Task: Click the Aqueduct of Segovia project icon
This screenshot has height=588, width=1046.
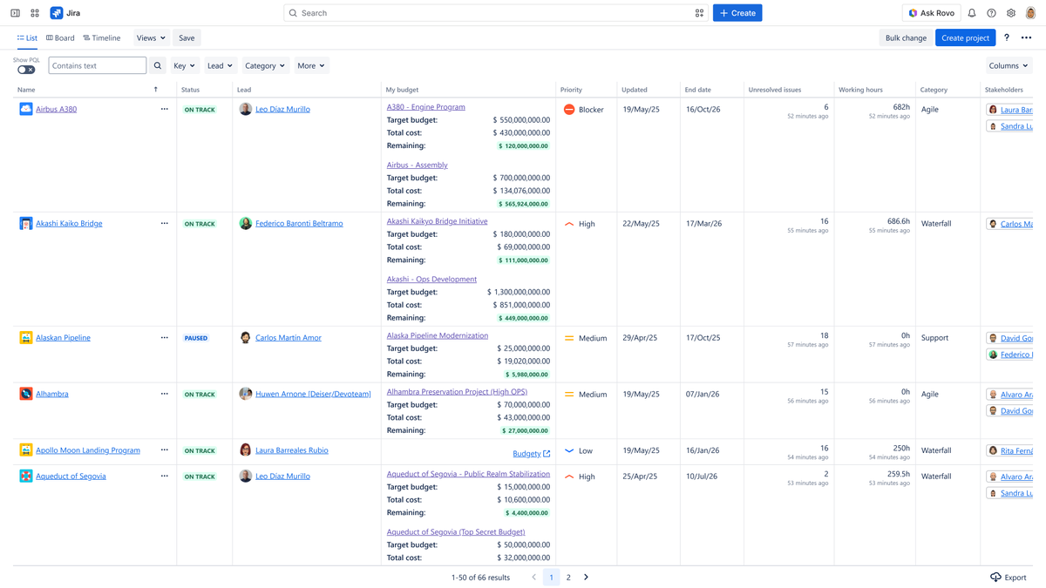Action: pos(26,476)
